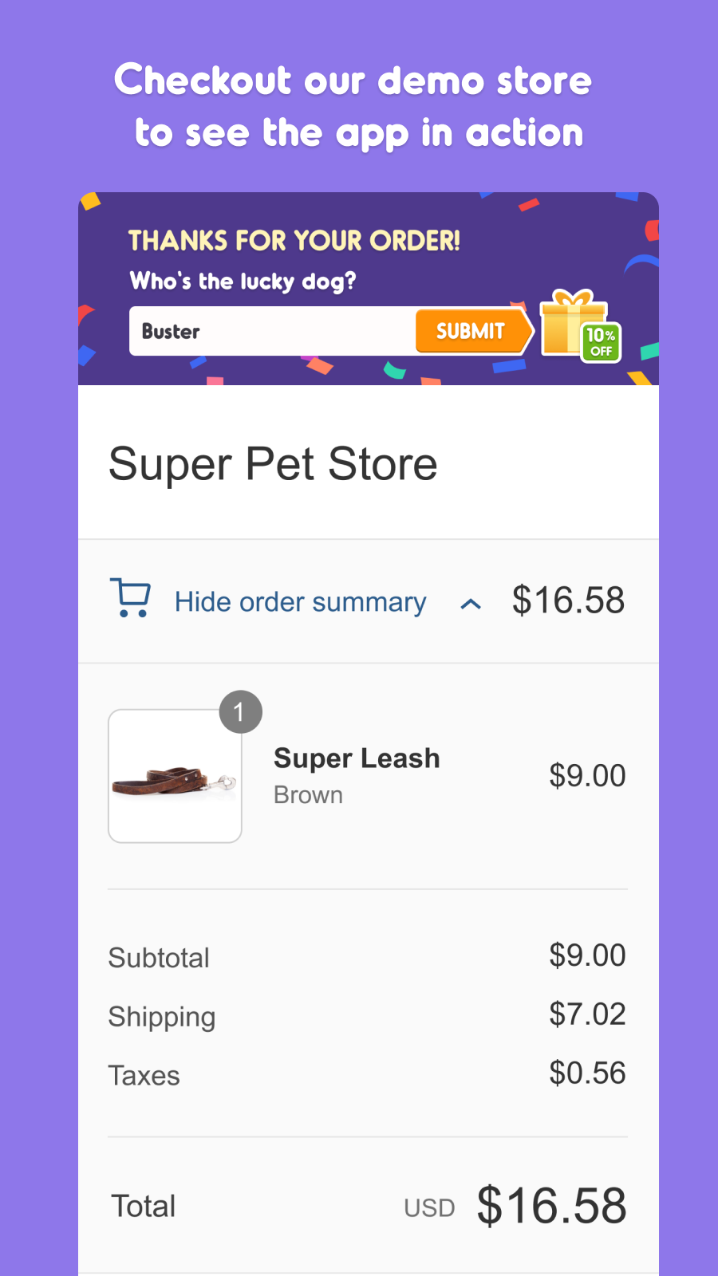Click the Super Pet Store title

tap(273, 464)
